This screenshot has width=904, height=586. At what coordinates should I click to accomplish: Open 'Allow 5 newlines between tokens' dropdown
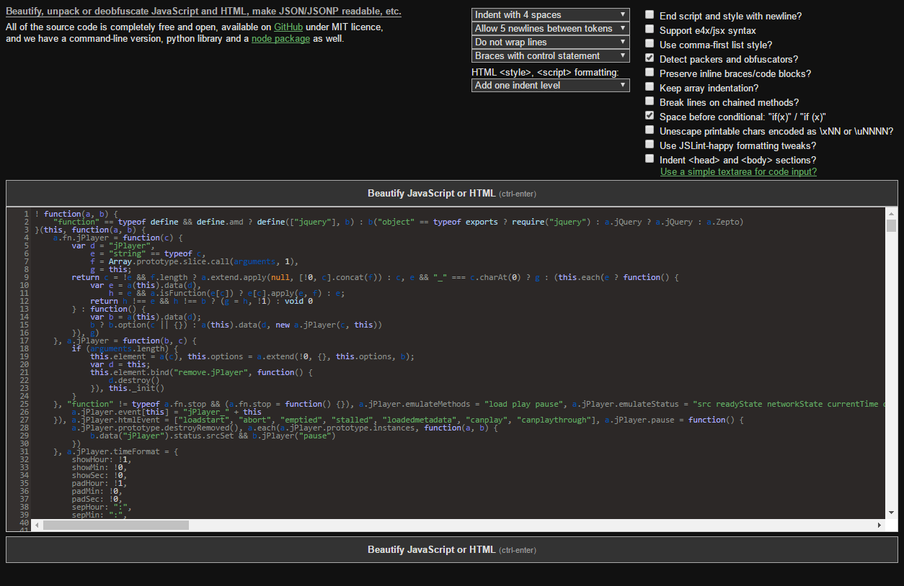[551, 29]
